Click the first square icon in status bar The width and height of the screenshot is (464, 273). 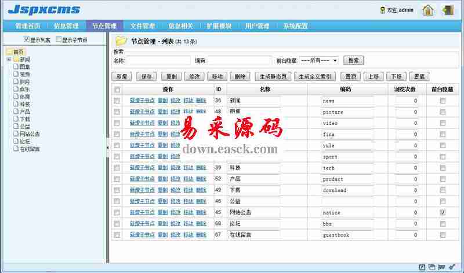[422, 267]
